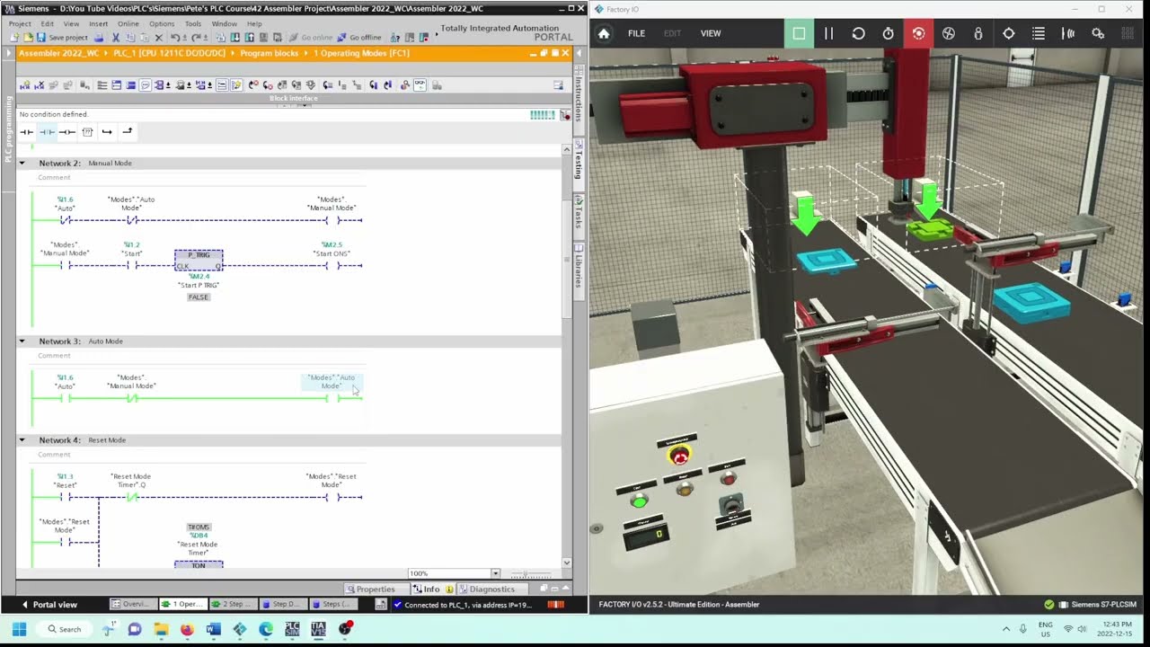1150x647 pixels.
Task: Switch to the Info tab
Action: pyautogui.click(x=432, y=589)
